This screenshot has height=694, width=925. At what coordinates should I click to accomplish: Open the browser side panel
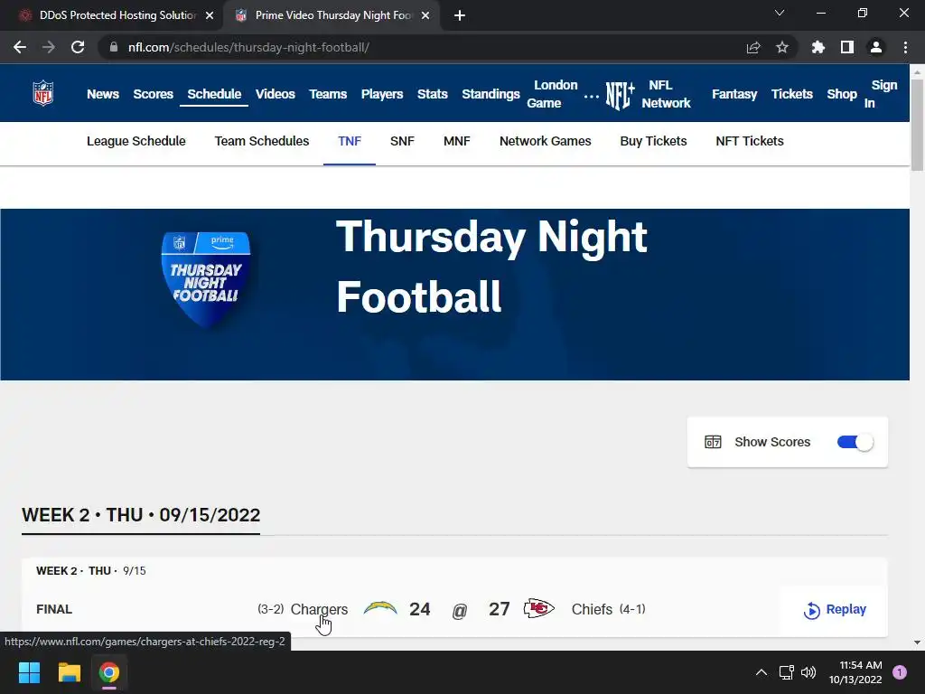click(x=847, y=47)
